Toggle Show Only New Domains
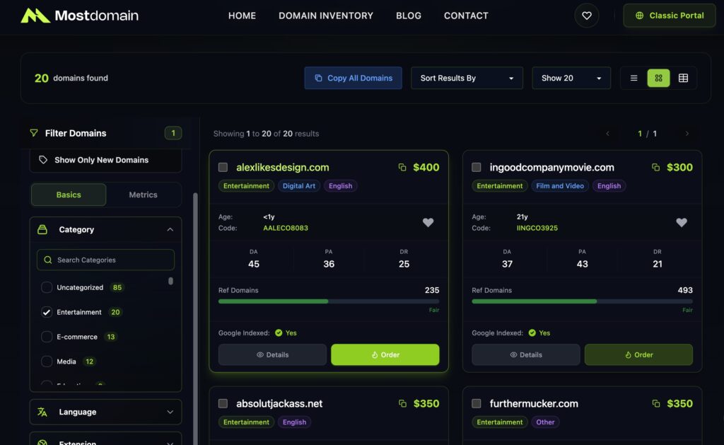The width and height of the screenshot is (724, 445). [106, 160]
